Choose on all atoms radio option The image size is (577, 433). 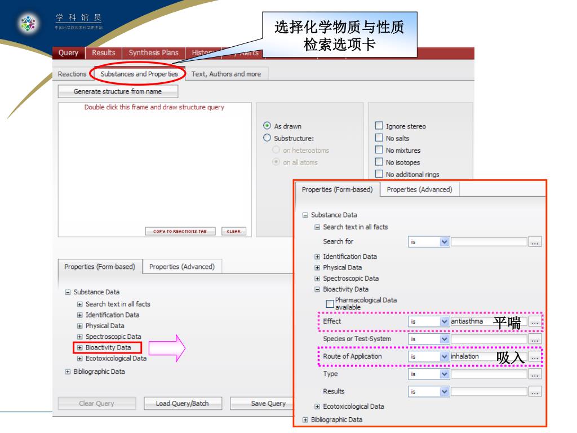(x=276, y=162)
